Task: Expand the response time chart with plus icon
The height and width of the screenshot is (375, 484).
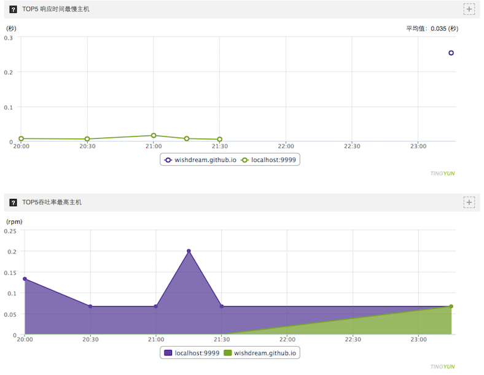Action: (469, 9)
